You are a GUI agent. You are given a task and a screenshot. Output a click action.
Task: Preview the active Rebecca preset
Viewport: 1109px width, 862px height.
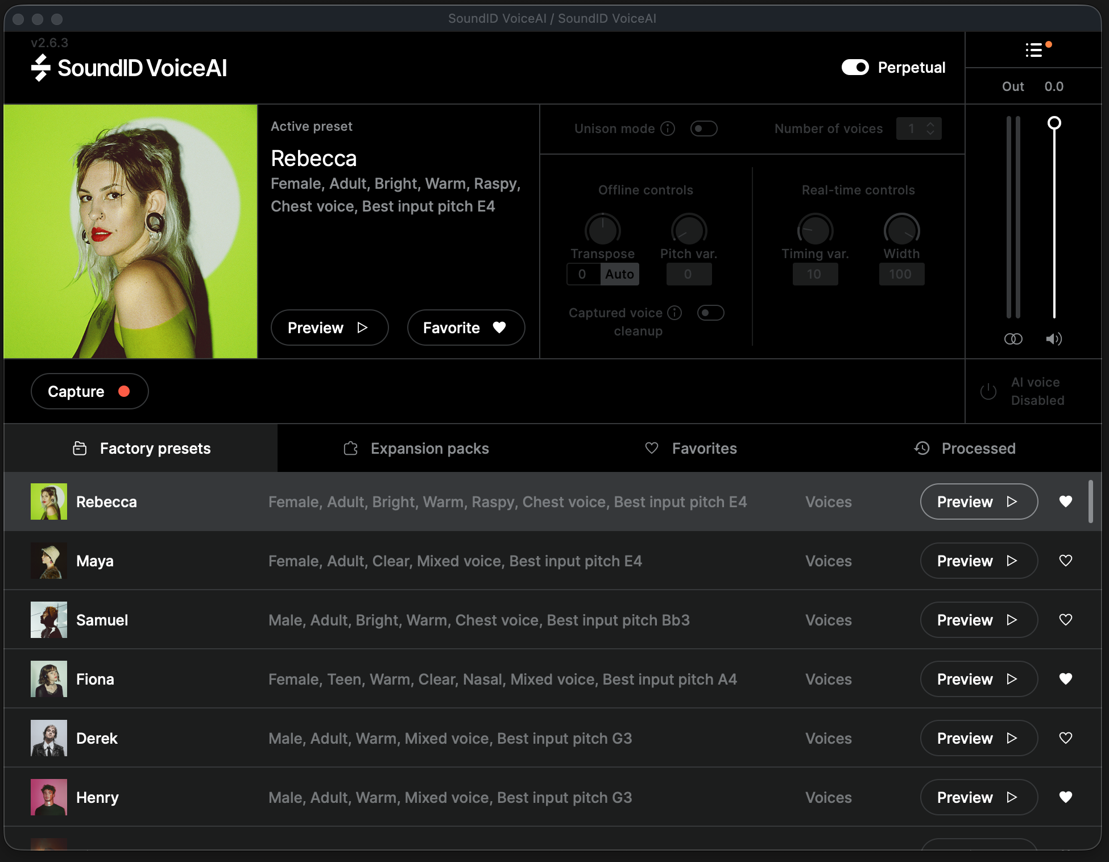tap(329, 328)
